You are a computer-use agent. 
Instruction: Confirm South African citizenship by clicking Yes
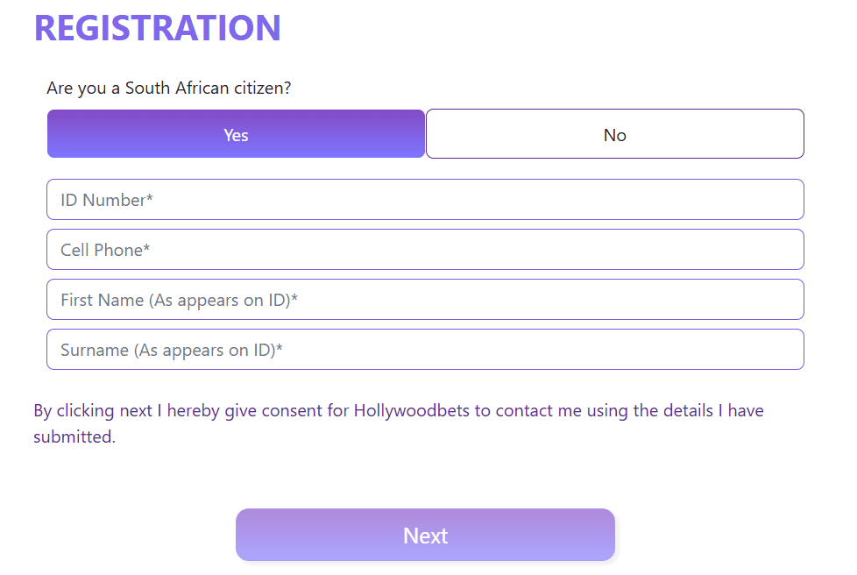[236, 134]
